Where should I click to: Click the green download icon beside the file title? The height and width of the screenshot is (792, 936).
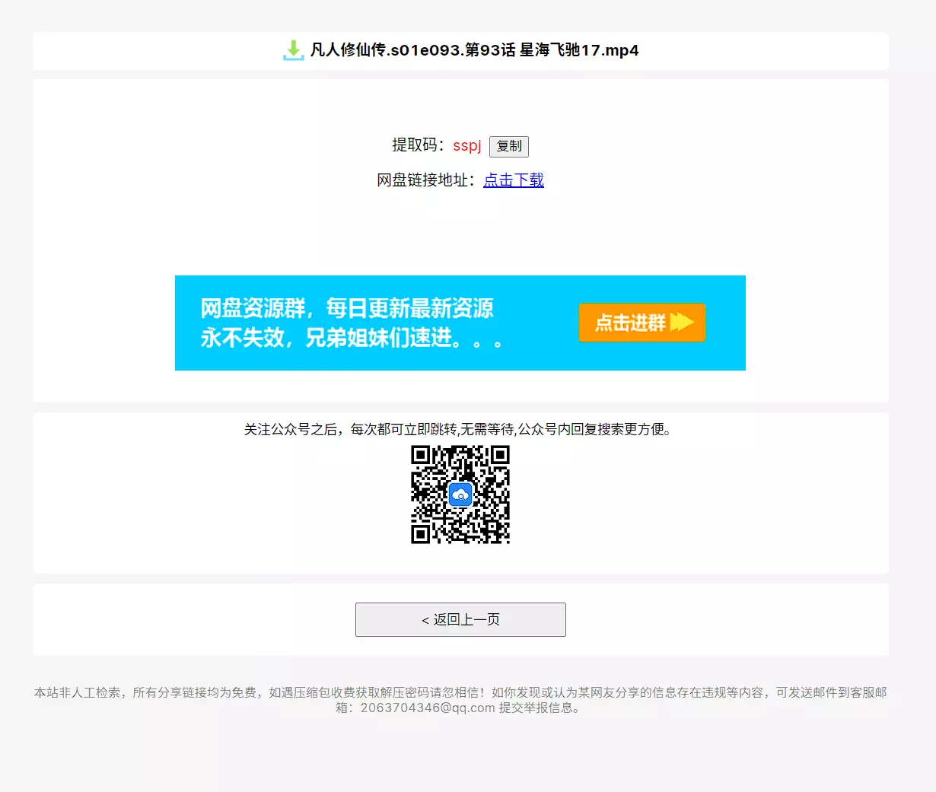click(x=293, y=50)
